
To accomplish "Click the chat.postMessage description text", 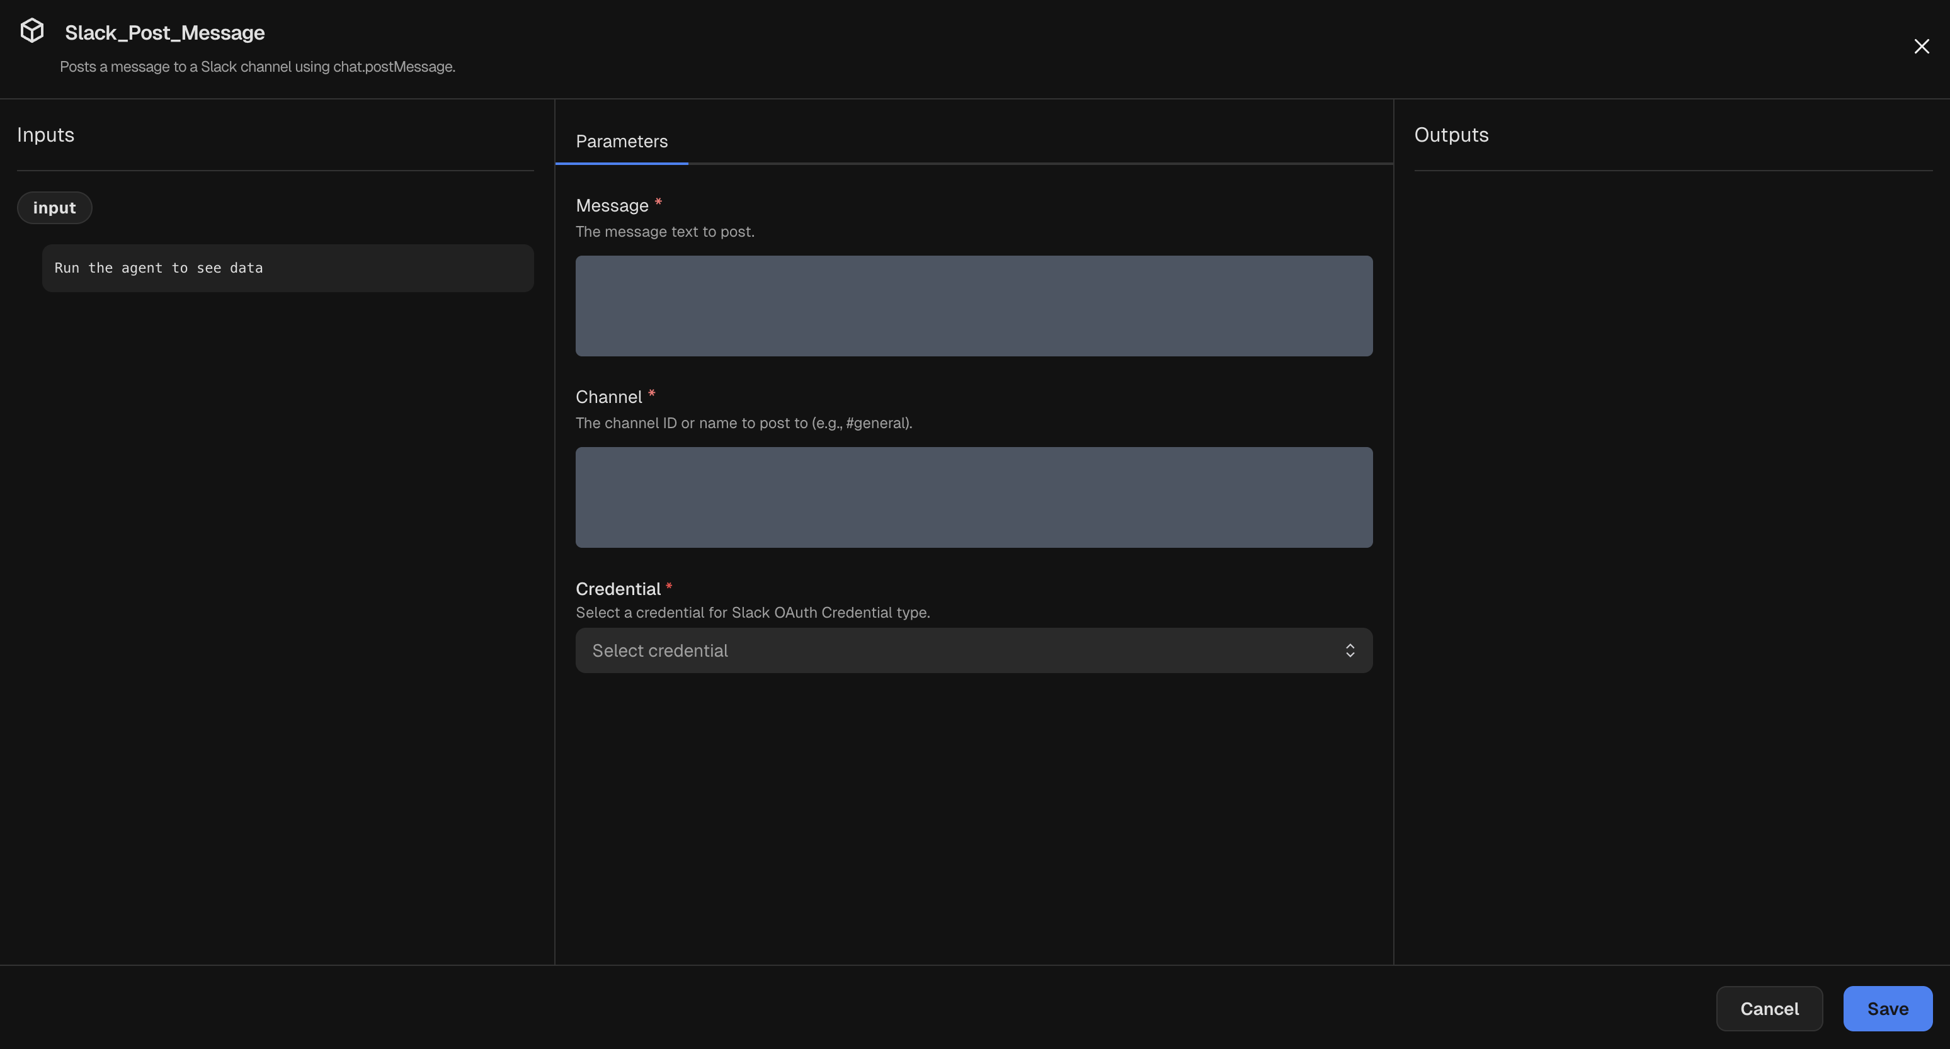I will 258,67.
